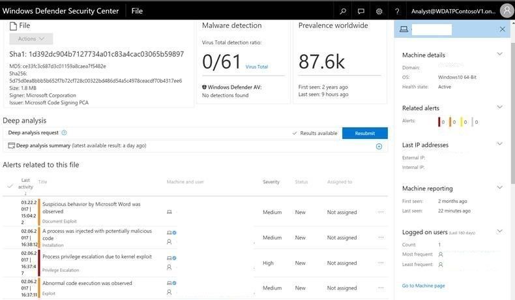The height and width of the screenshot is (300, 515).
Task: Toggle the select-all alerts checkmark
Action: [10, 187]
